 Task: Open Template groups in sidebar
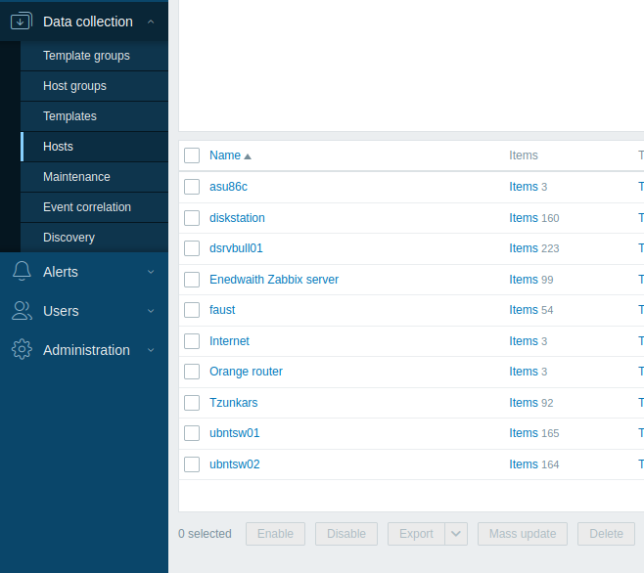pyautogui.click(x=94, y=56)
